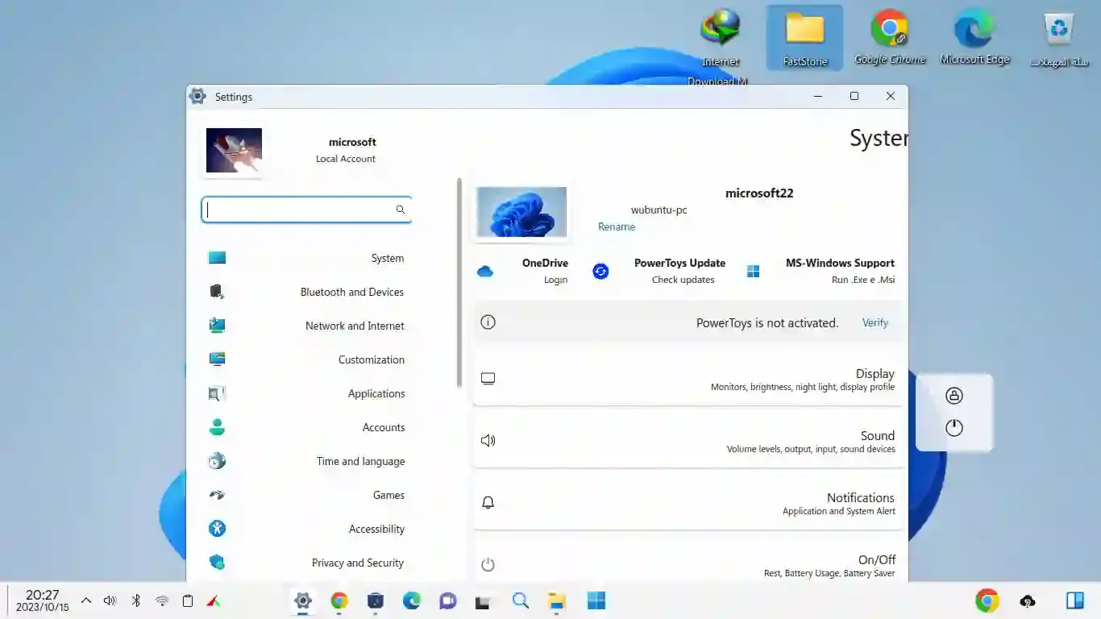Click the info icon beside PowerToys activation

click(488, 322)
